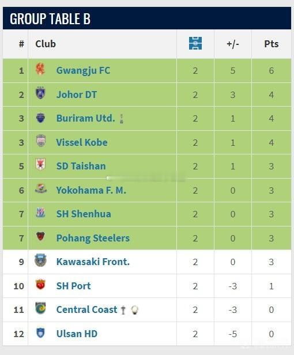Select the +/- goal difference column header
Viewport: 294px width, 355px height.
point(233,44)
